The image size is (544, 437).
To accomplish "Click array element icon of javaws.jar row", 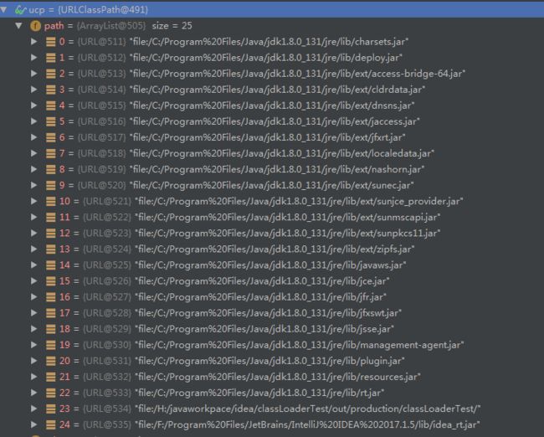I will [x=51, y=265].
